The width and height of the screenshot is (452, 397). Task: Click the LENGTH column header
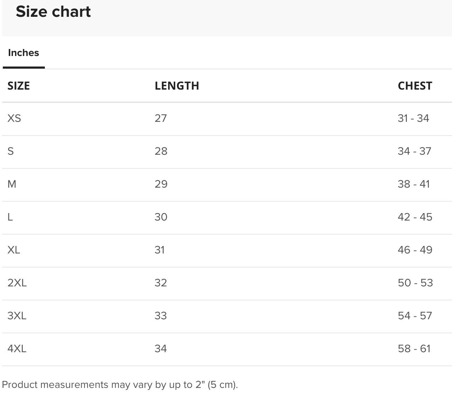(x=177, y=86)
